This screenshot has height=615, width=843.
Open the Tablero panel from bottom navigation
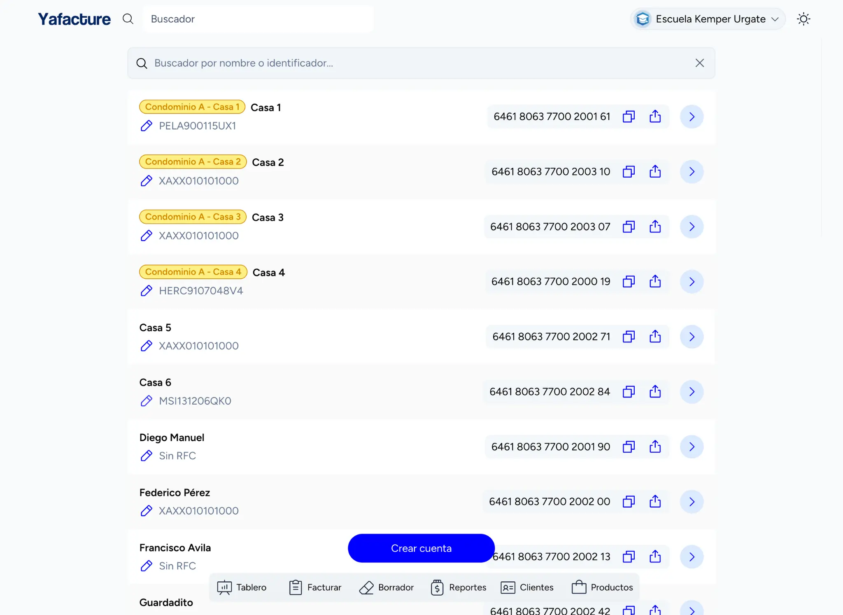(242, 587)
